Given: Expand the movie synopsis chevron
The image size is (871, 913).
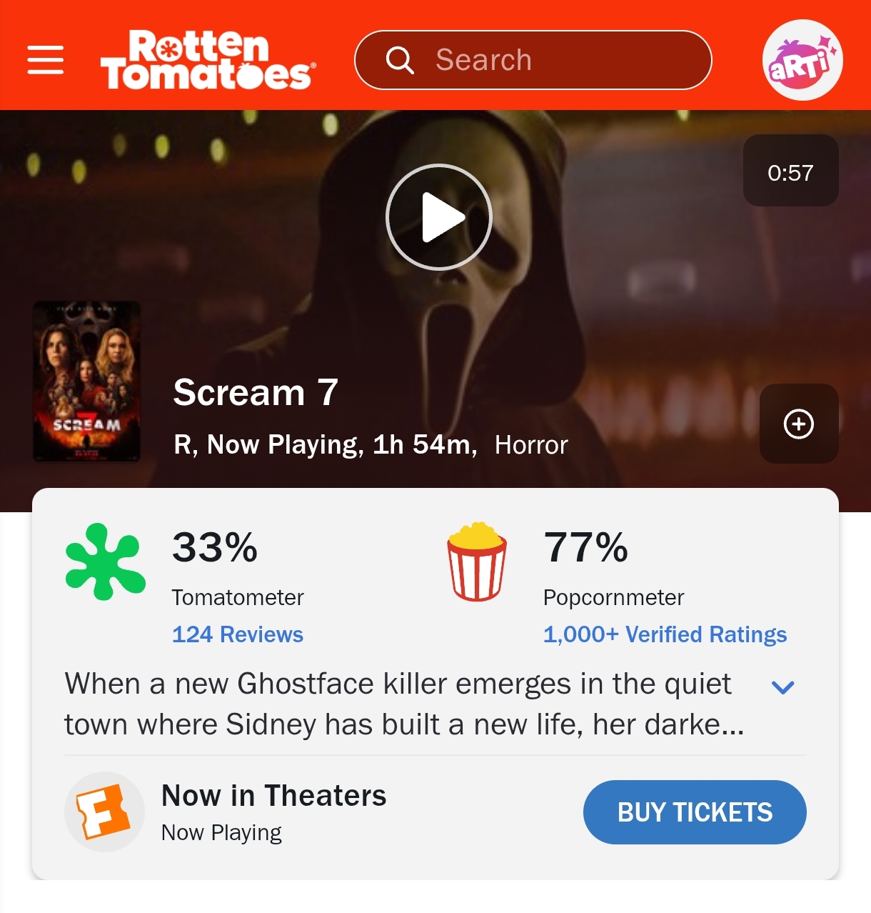Looking at the screenshot, I should pos(783,687).
